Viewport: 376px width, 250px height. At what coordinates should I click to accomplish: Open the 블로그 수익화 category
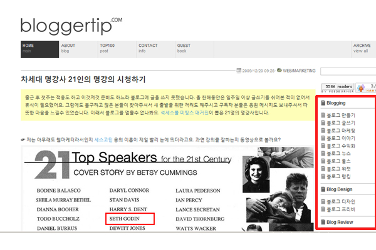click(341, 146)
